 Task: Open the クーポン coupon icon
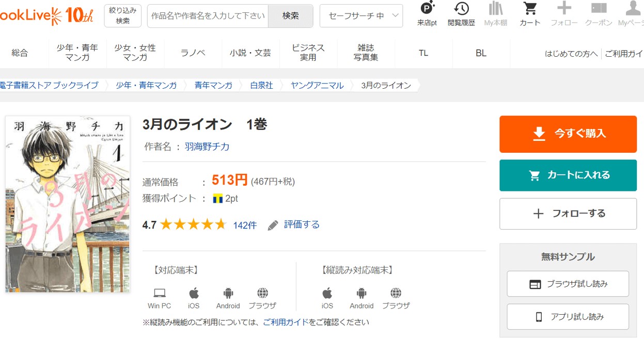click(599, 9)
